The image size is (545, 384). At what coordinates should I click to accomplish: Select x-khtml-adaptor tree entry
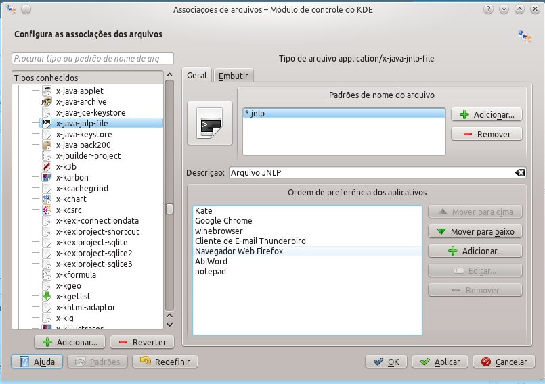coord(85,307)
